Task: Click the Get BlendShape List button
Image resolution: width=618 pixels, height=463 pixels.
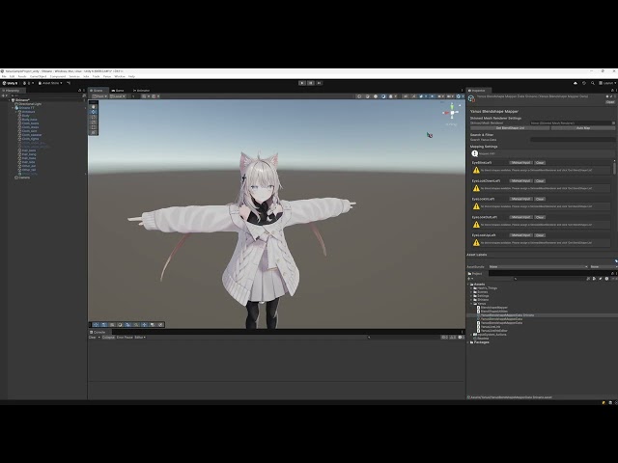Action: coord(510,128)
